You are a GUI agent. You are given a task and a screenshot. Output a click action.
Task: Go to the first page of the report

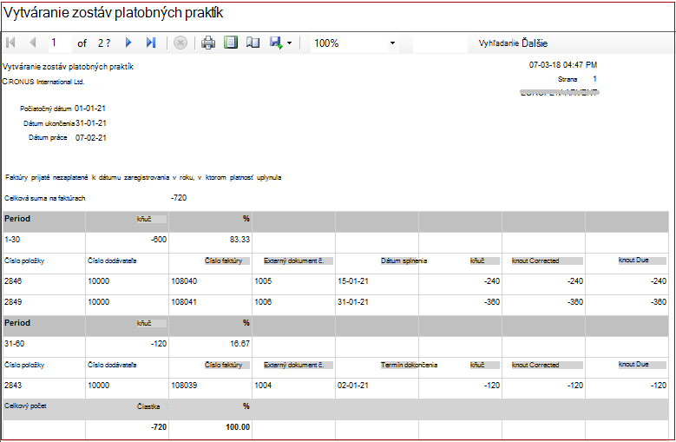click(x=10, y=43)
